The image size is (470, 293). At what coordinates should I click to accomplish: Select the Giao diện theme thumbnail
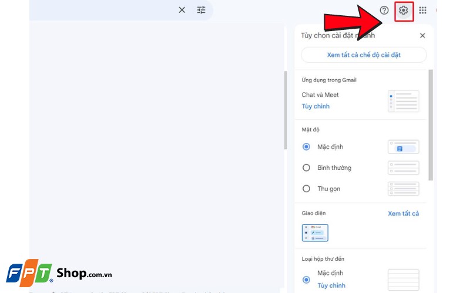click(315, 233)
